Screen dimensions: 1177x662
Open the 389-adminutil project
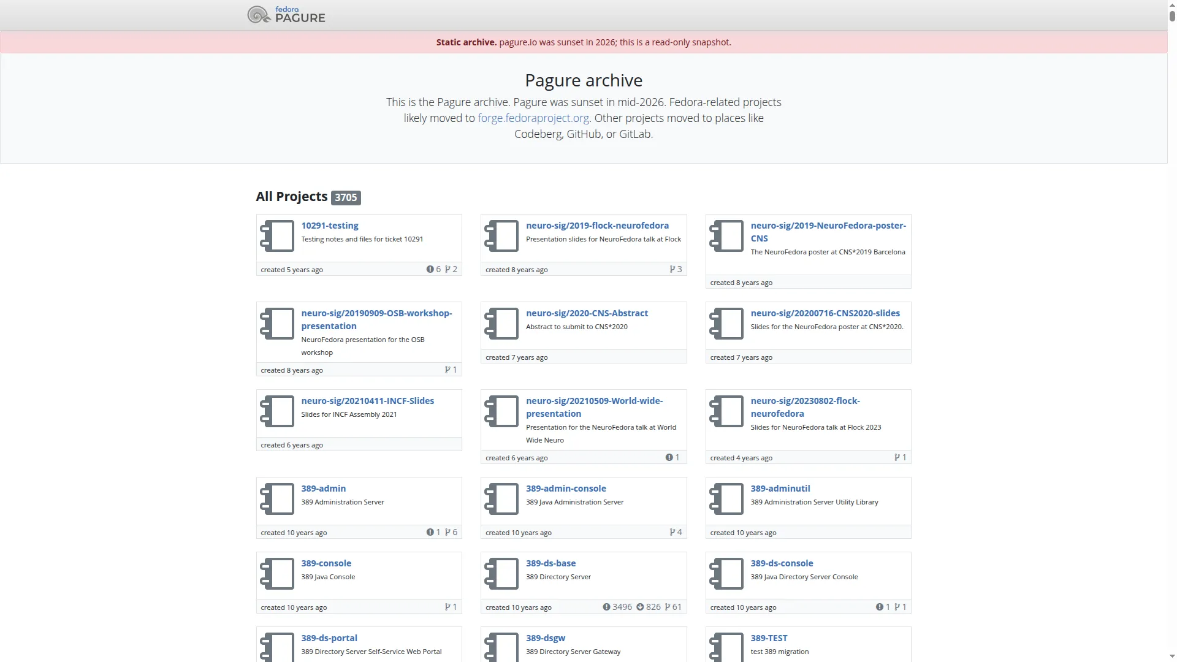click(x=780, y=489)
